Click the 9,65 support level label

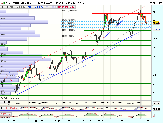pos(3,71)
